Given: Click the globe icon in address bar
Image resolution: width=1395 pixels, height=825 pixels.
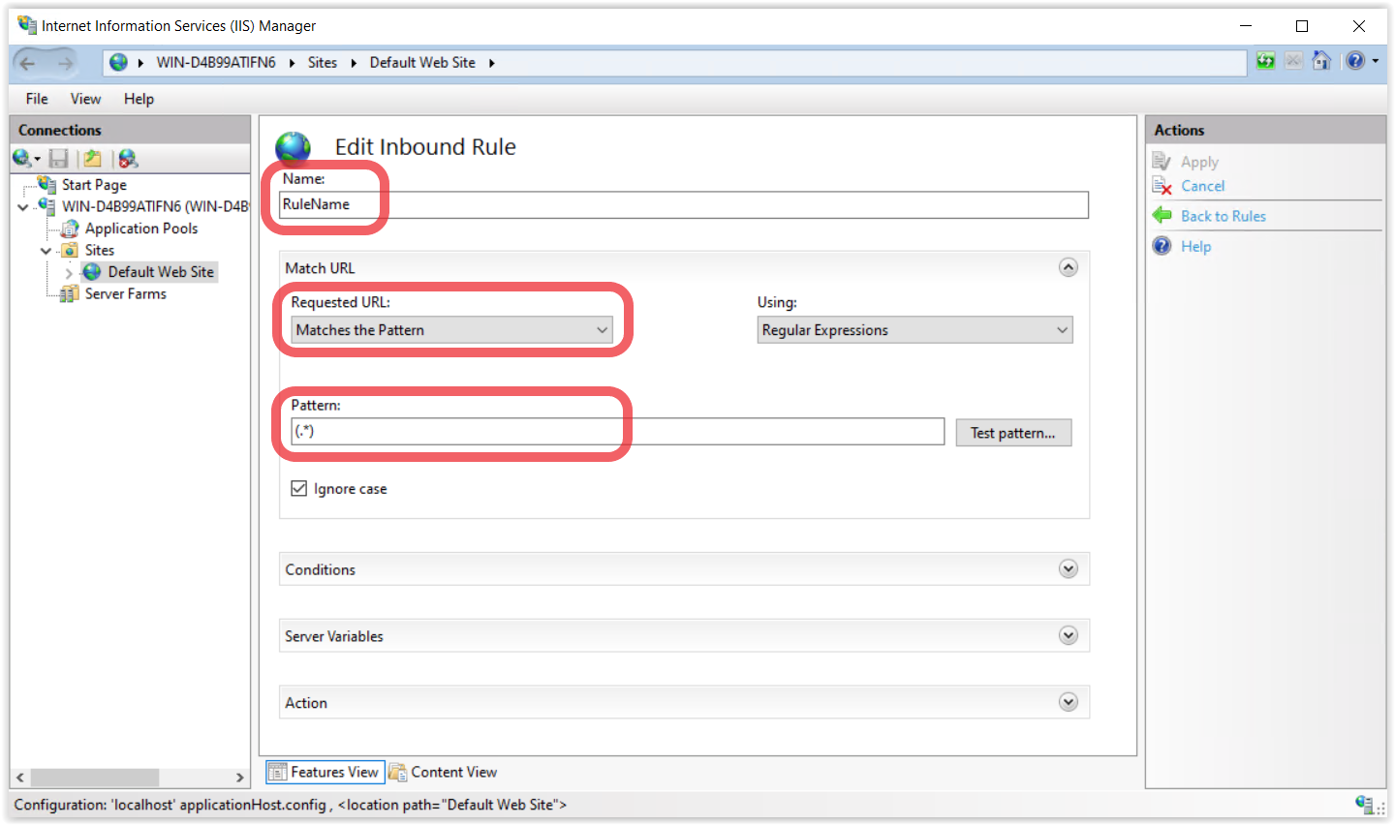Looking at the screenshot, I should (118, 62).
